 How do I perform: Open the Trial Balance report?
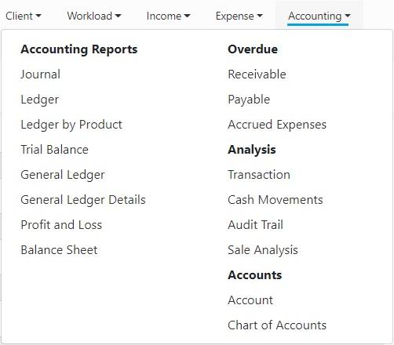pyautogui.click(x=54, y=150)
